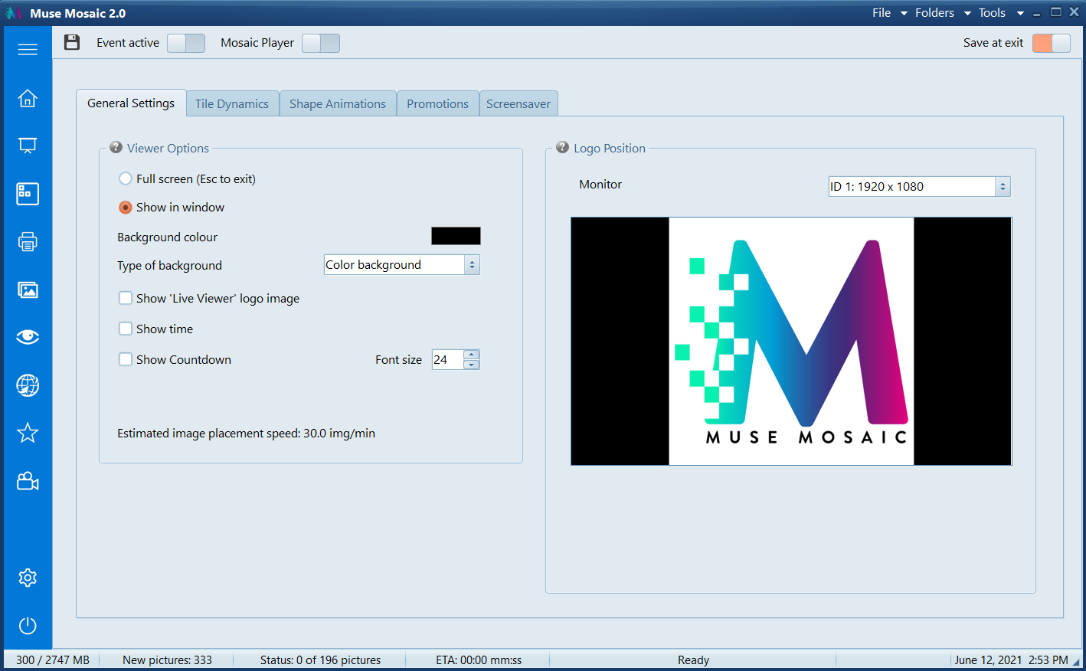The image size is (1086, 671).
Task: Click the star icon in the sidebar
Action: pyautogui.click(x=28, y=433)
